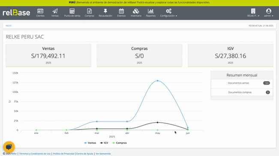Click the Documentos compras 0 count badge

[267, 92]
